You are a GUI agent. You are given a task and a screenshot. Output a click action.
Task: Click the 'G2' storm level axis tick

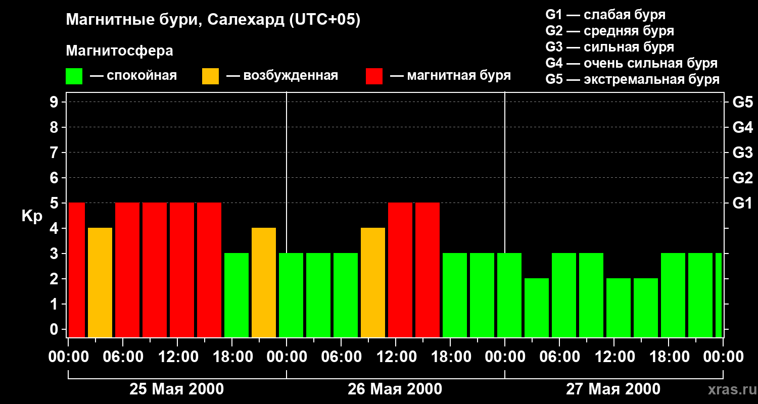(x=742, y=178)
